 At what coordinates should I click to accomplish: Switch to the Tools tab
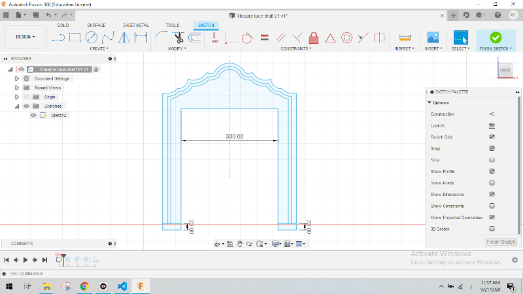click(173, 25)
